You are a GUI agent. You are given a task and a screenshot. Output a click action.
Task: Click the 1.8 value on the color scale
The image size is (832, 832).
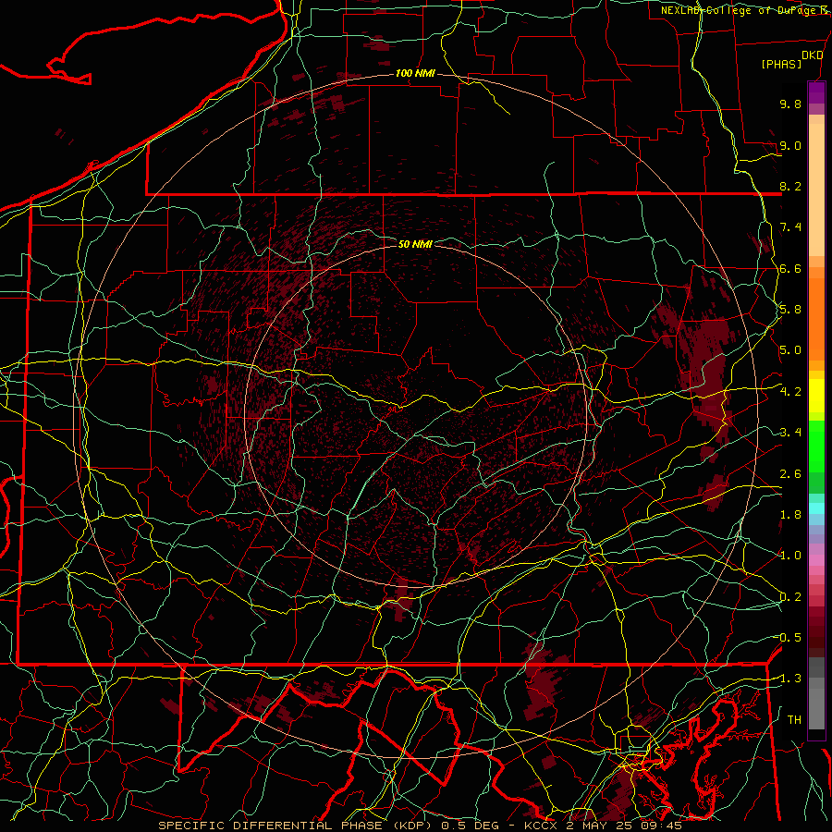(x=790, y=515)
